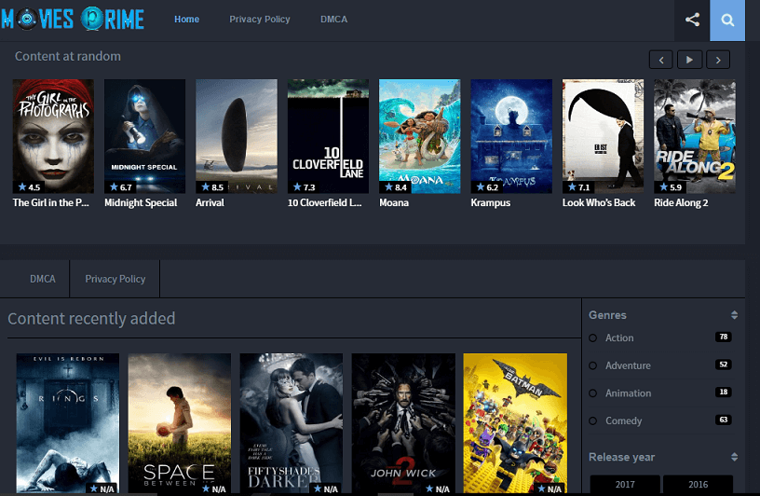Select the Adventure genre radio button
This screenshot has height=496, width=760.
click(592, 365)
